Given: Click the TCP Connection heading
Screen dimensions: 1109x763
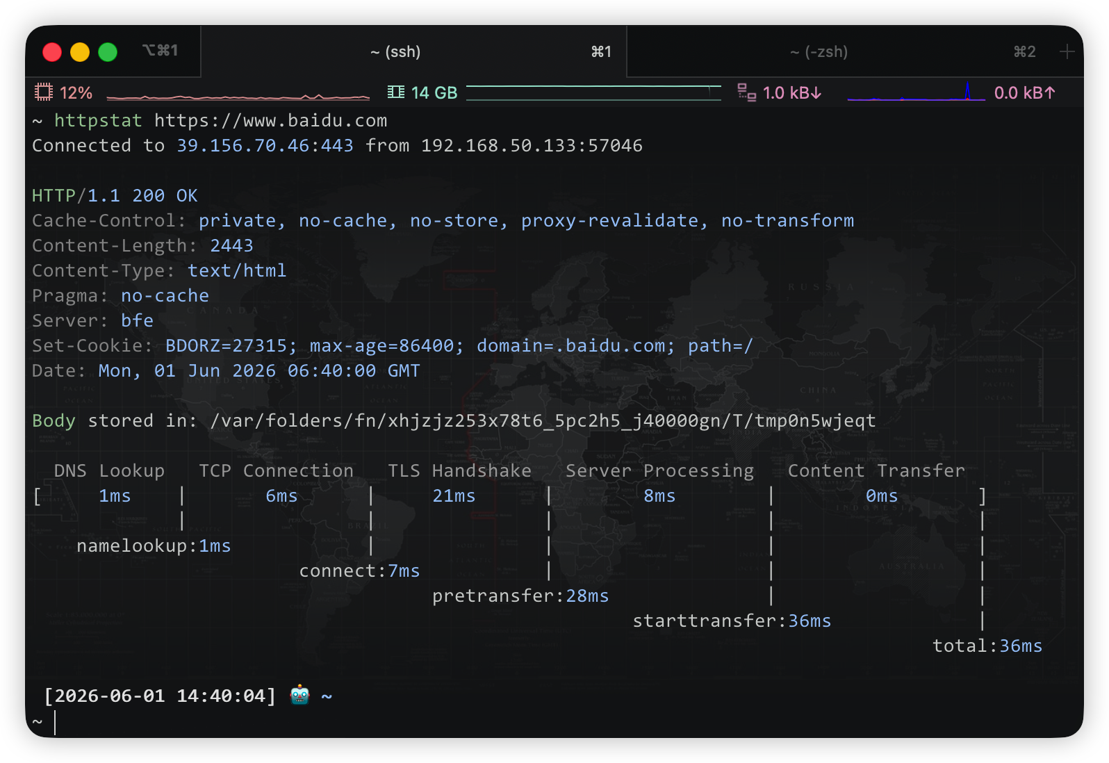Looking at the screenshot, I should (x=276, y=470).
